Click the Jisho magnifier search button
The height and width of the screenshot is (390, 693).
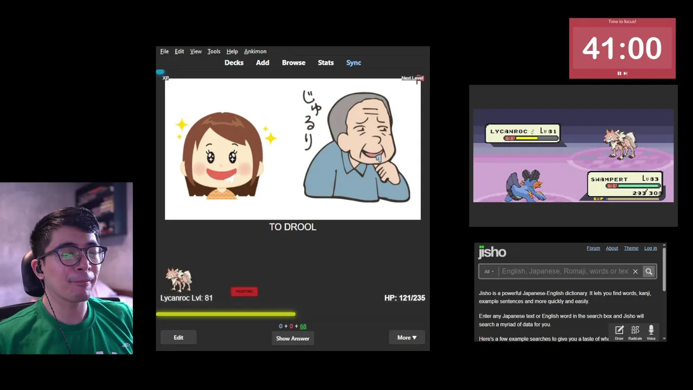(x=649, y=271)
